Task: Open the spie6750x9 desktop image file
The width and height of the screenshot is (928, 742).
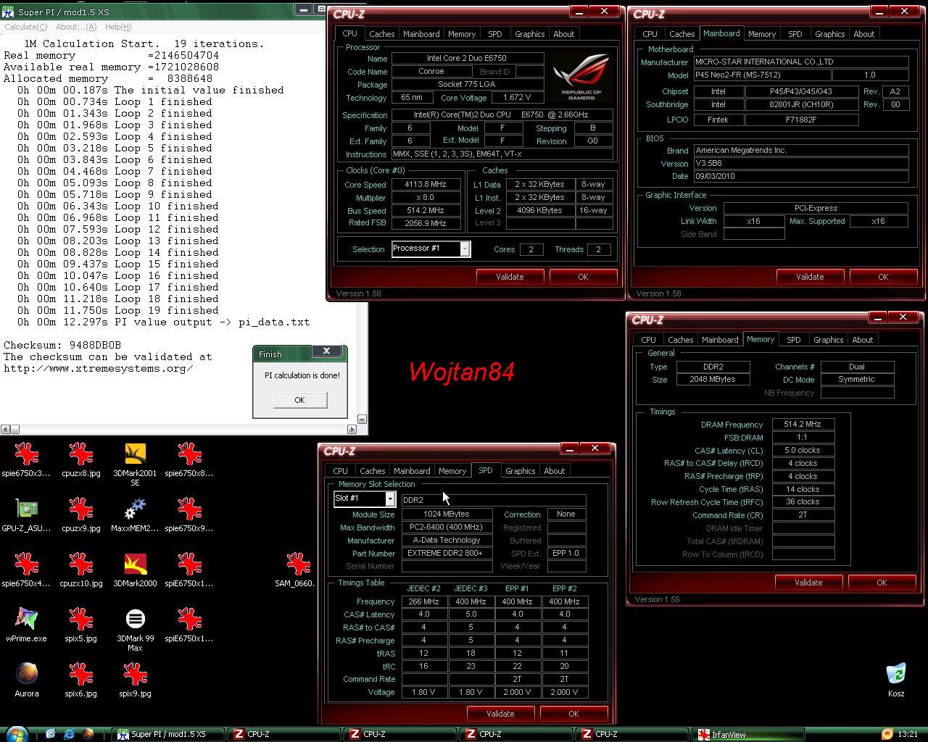Action: pyautogui.click(x=189, y=515)
